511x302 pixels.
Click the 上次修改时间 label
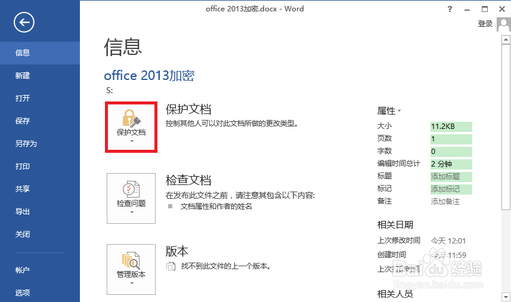pyautogui.click(x=398, y=241)
